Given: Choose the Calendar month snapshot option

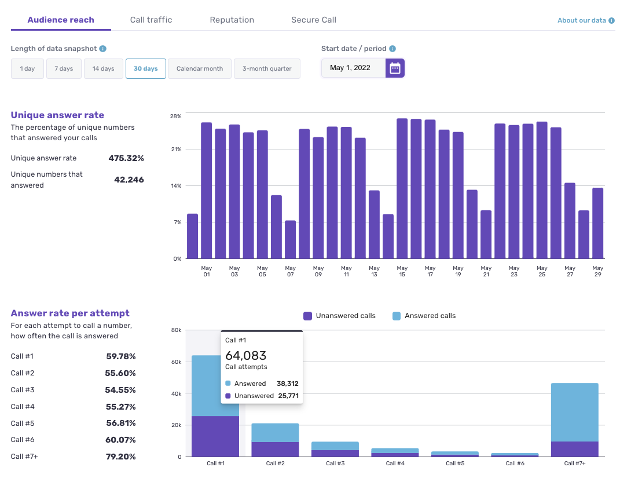Looking at the screenshot, I should (x=199, y=68).
